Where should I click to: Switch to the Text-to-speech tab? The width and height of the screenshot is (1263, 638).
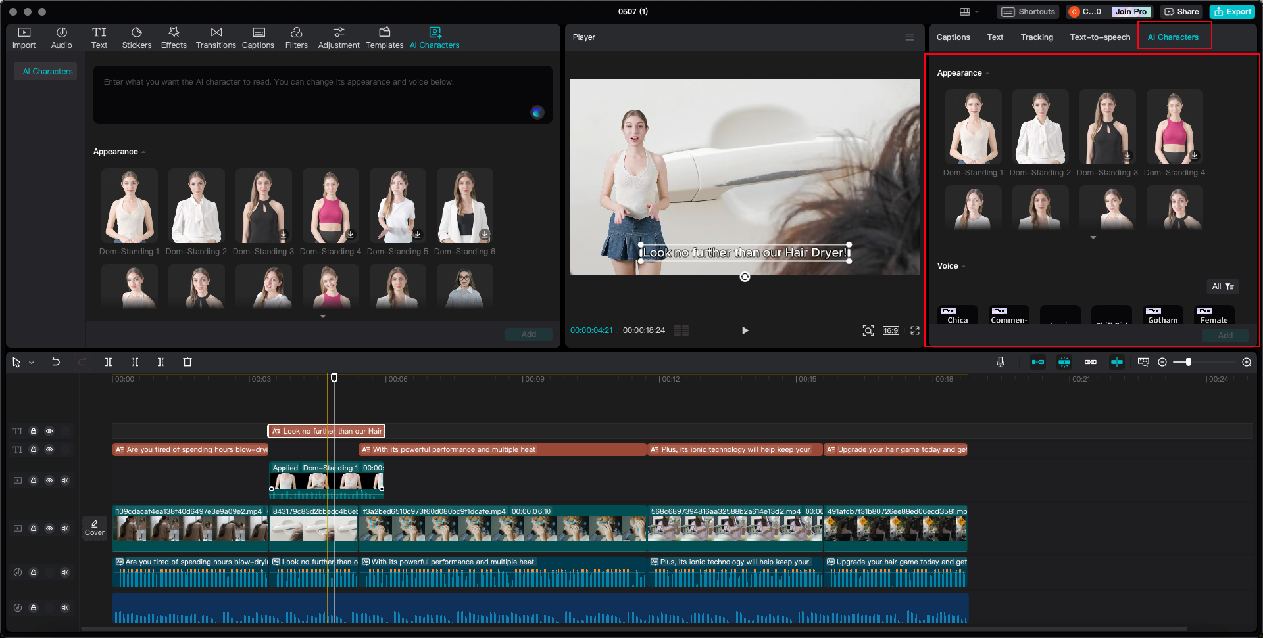click(1099, 37)
